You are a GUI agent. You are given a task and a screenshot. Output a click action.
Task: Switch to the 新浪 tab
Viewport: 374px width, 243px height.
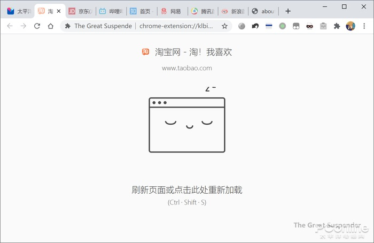[x=233, y=11]
